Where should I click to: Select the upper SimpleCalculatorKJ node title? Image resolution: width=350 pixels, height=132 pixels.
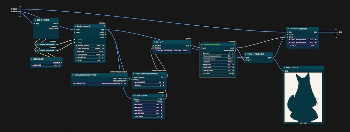(x=47, y=45)
